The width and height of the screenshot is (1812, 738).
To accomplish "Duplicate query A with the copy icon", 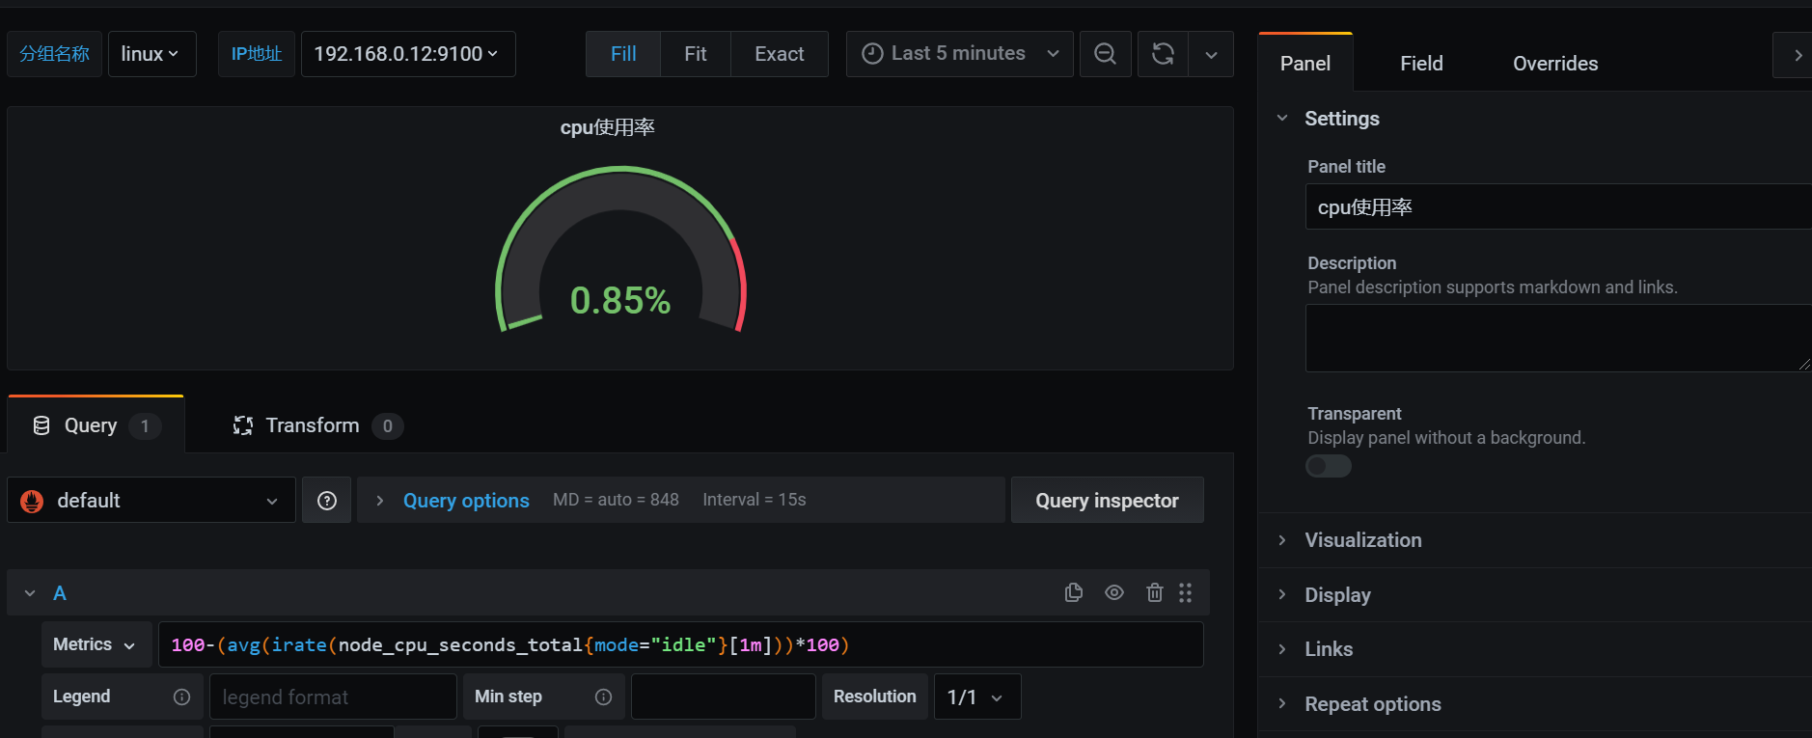I will 1074,592.
